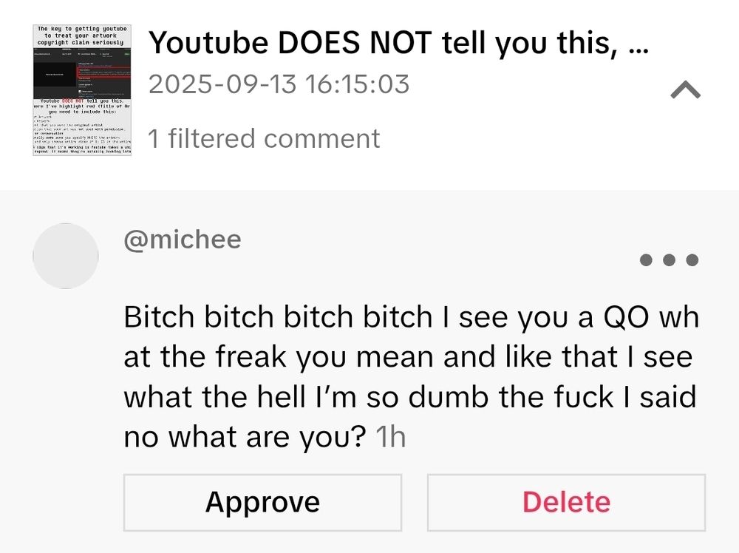Click the middle dot of the comment options icon
739x553 pixels.
pyautogui.click(x=670, y=259)
